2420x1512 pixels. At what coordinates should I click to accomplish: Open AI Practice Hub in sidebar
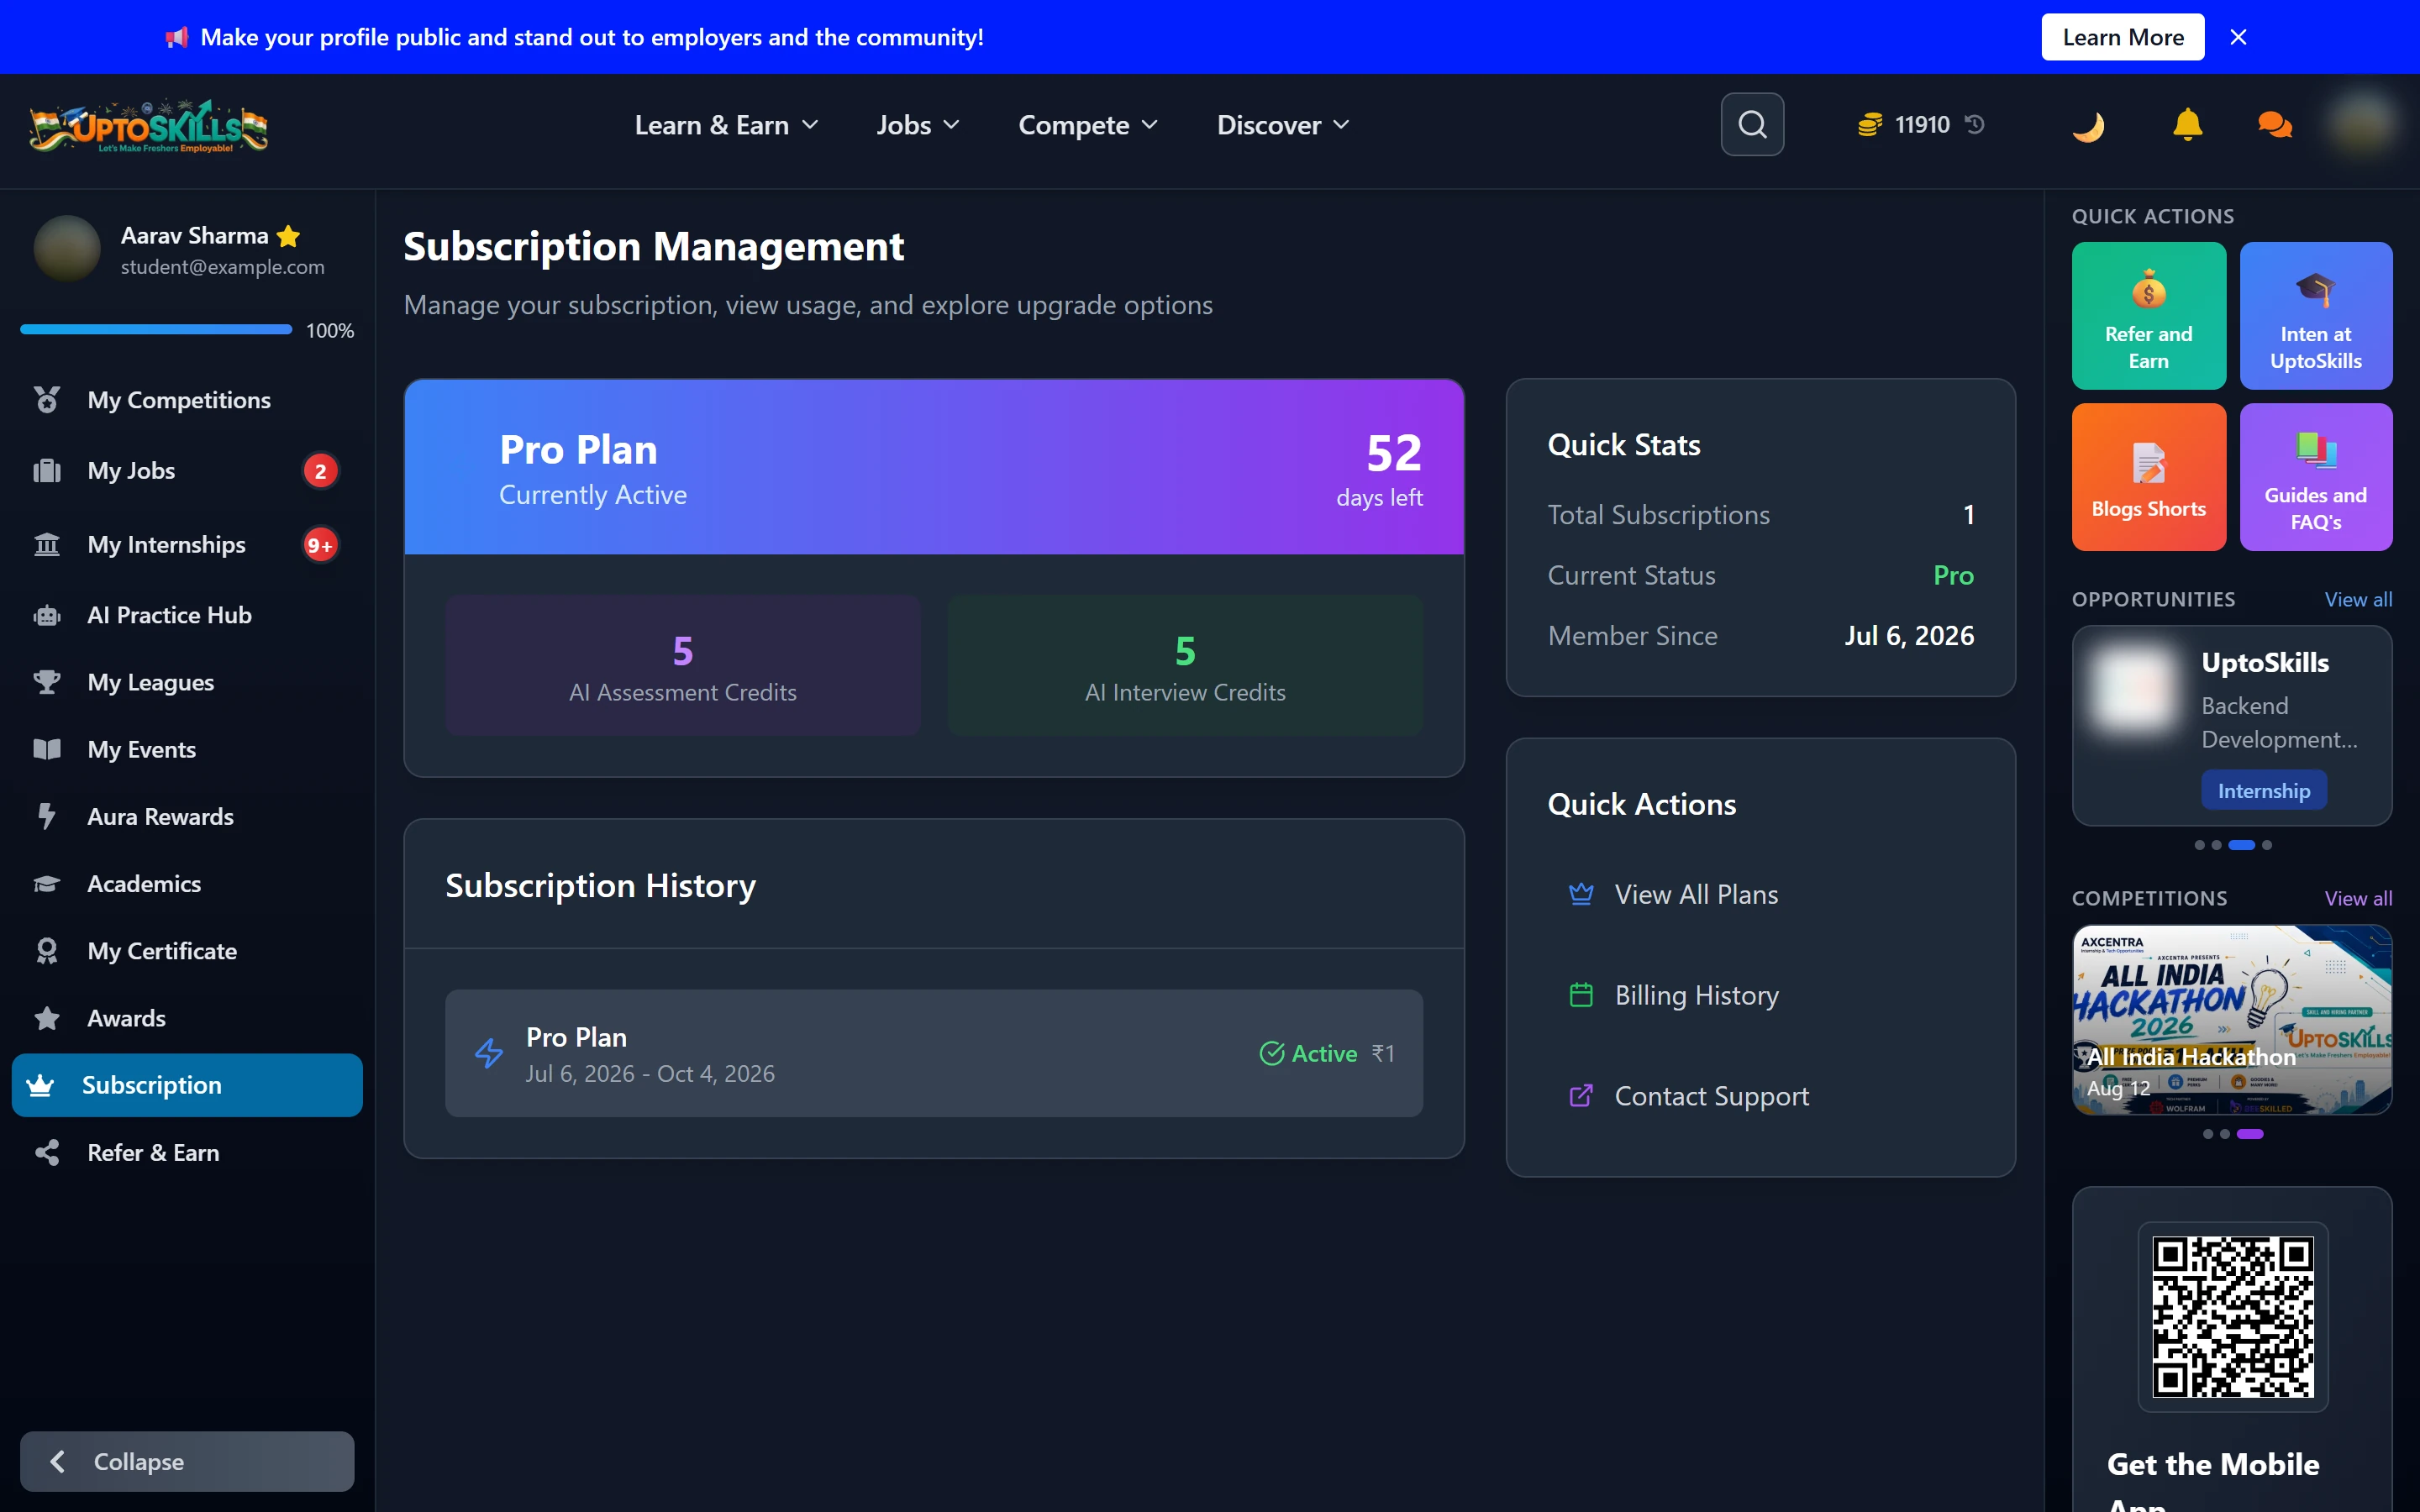pyautogui.click(x=187, y=615)
